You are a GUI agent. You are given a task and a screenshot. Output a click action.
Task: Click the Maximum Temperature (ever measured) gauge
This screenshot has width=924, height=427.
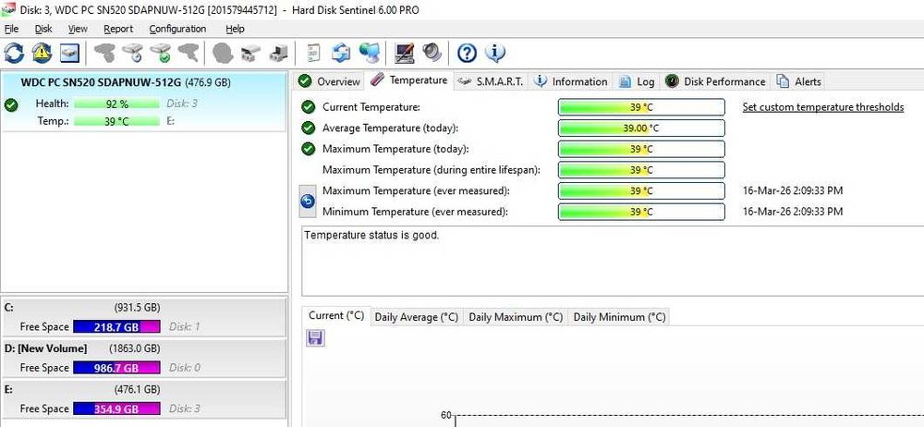click(x=641, y=190)
